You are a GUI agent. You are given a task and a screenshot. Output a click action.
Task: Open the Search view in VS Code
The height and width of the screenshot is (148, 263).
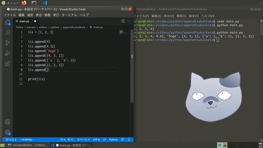point(7,33)
